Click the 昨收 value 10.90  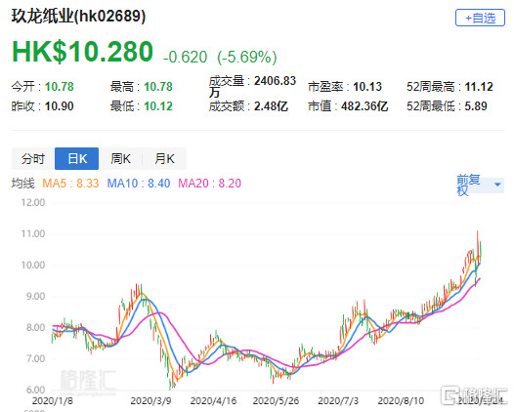59,106
